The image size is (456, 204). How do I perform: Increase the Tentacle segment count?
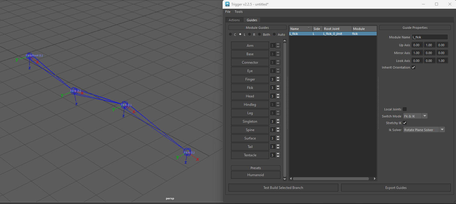pyautogui.click(x=278, y=154)
